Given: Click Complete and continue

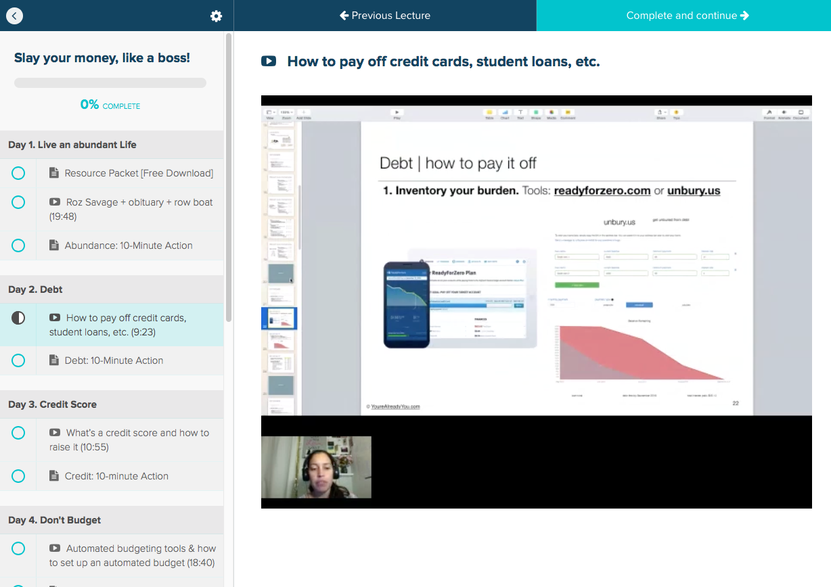Looking at the screenshot, I should pyautogui.click(x=683, y=16).
